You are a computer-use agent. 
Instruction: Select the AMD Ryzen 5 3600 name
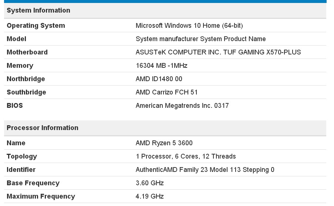point(164,143)
